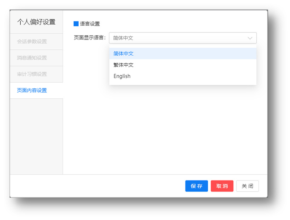This screenshot has height=220, width=290.
Task: Click the 语言设置 section heading
Action: (x=90, y=24)
